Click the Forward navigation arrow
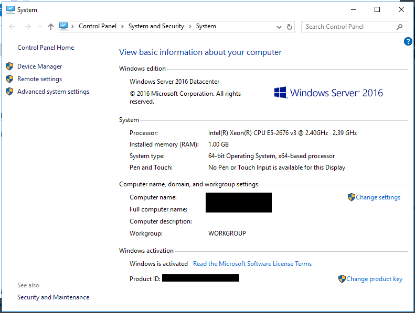Image resolution: width=415 pixels, height=313 pixels. coord(27,26)
